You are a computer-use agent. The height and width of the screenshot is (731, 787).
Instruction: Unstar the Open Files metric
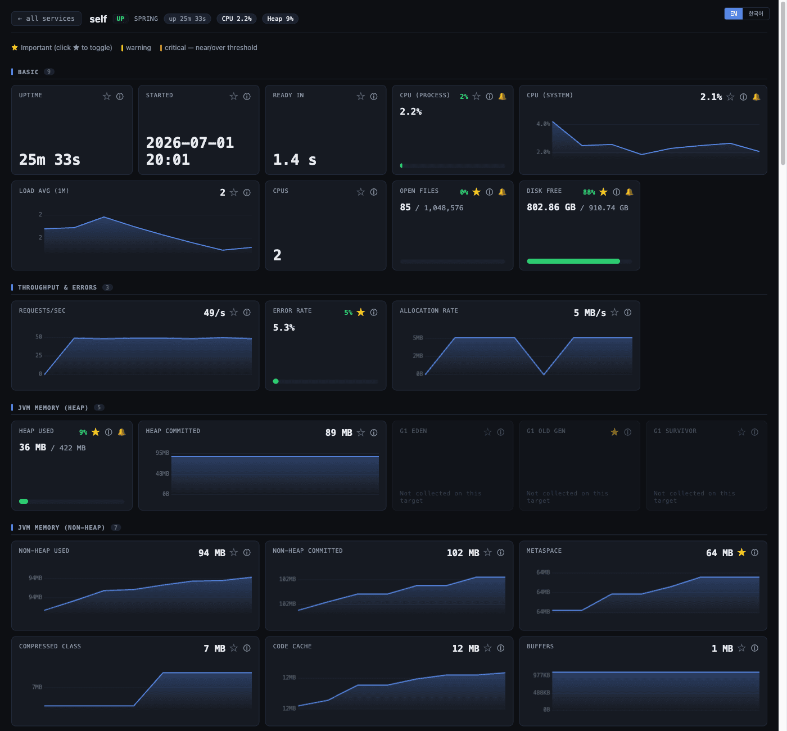pyautogui.click(x=476, y=192)
